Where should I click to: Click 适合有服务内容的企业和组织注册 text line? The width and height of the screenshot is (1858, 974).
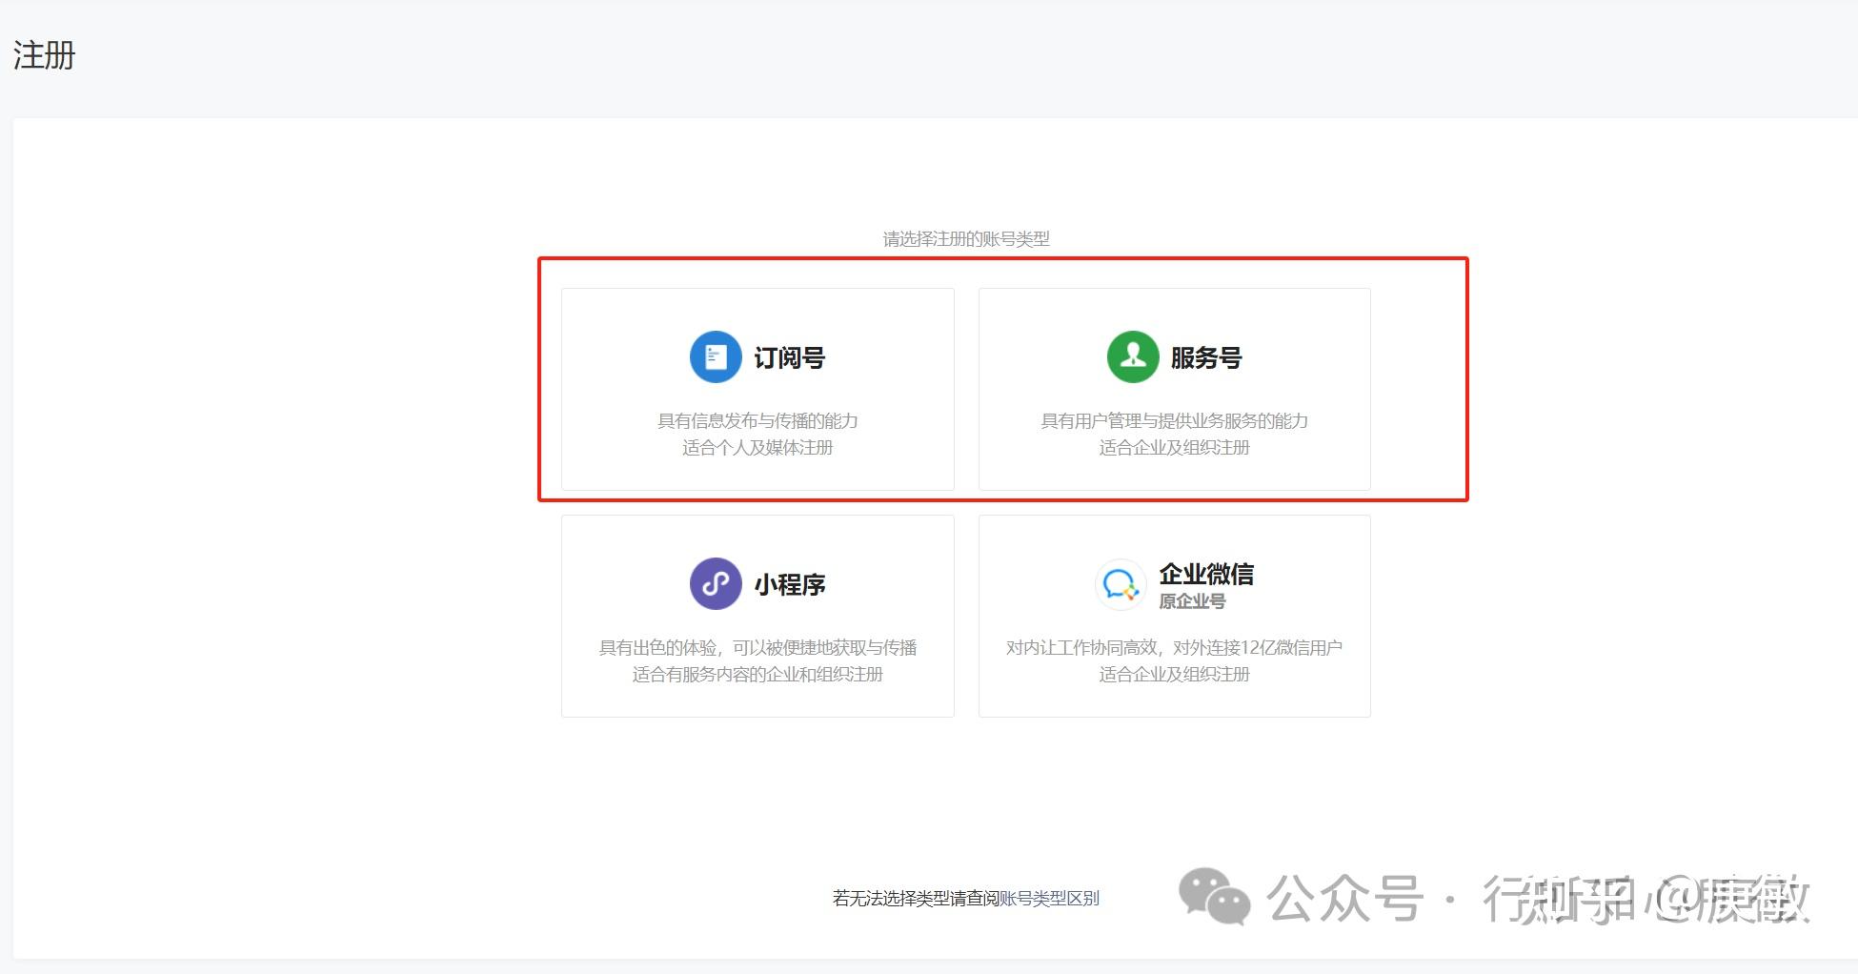pos(757,675)
